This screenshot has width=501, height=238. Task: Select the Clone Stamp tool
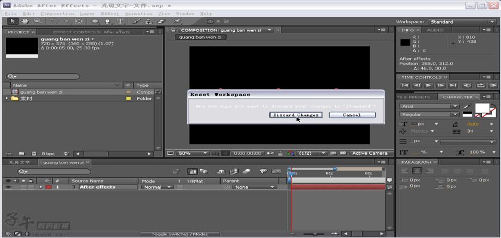coord(149,21)
